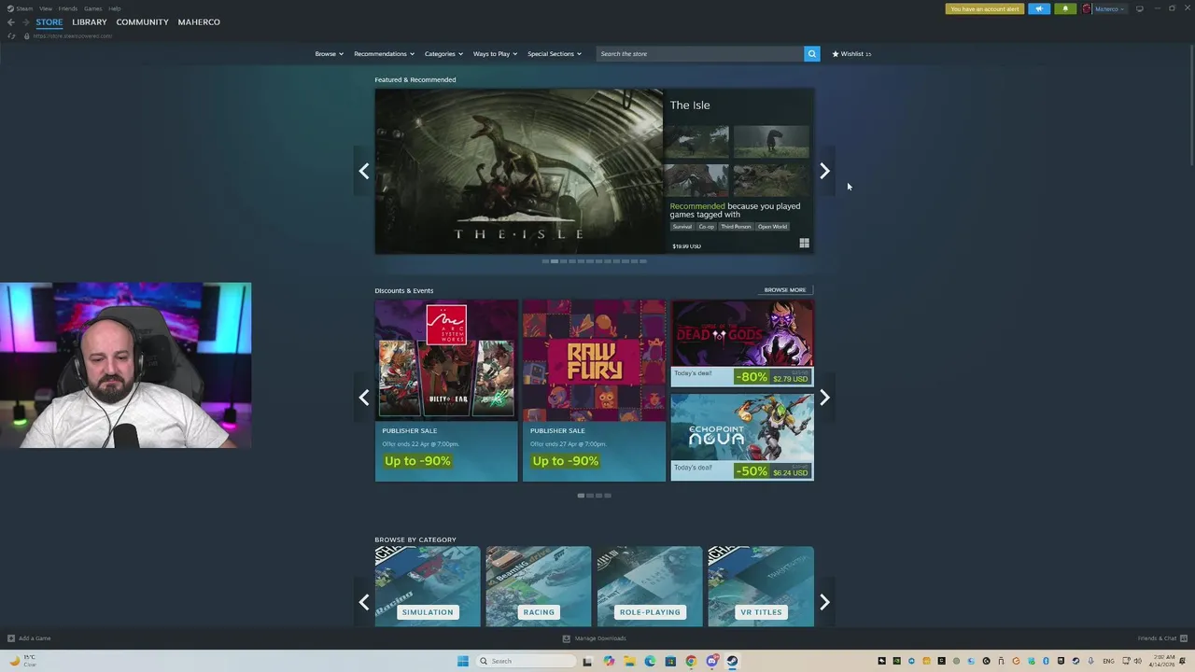Open the blue announcements megaphone icon
1195x672 pixels.
[1039, 8]
